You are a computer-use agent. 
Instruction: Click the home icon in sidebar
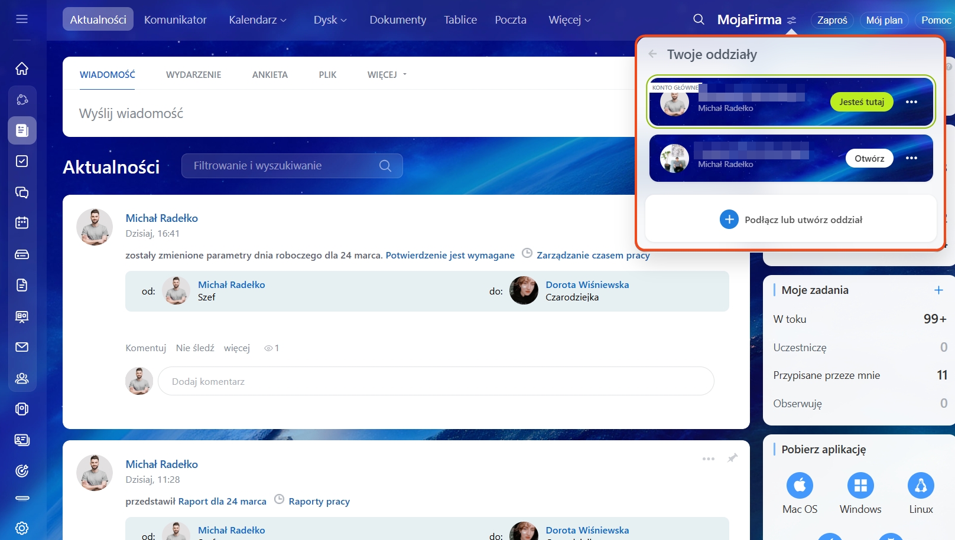tap(22, 68)
